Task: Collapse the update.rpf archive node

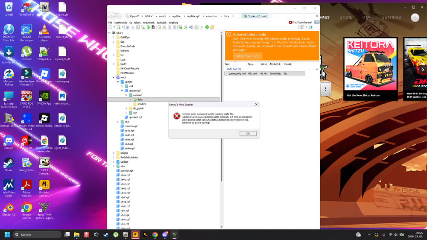Action: coord(122,91)
